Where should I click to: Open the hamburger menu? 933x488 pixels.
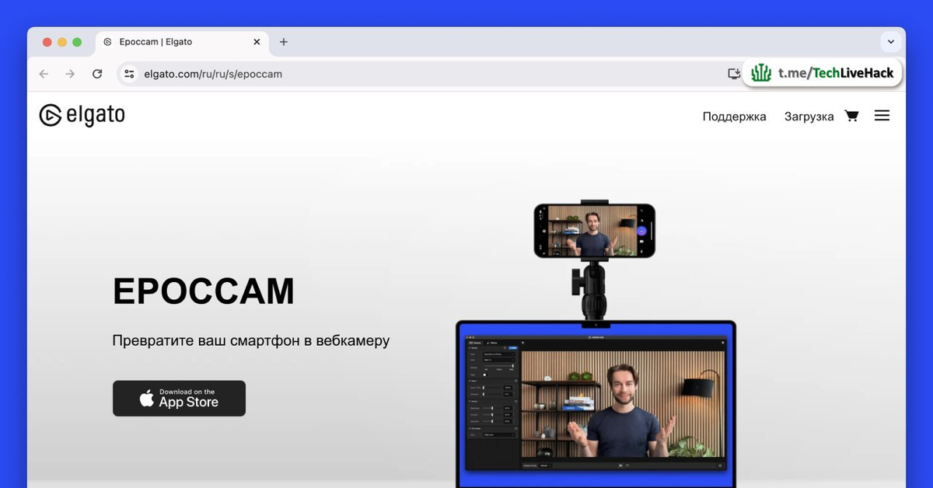pos(882,116)
